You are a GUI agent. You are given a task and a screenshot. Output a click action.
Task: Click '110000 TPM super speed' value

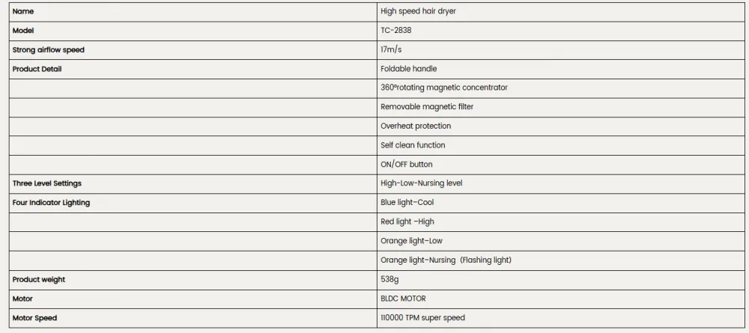tap(422, 318)
